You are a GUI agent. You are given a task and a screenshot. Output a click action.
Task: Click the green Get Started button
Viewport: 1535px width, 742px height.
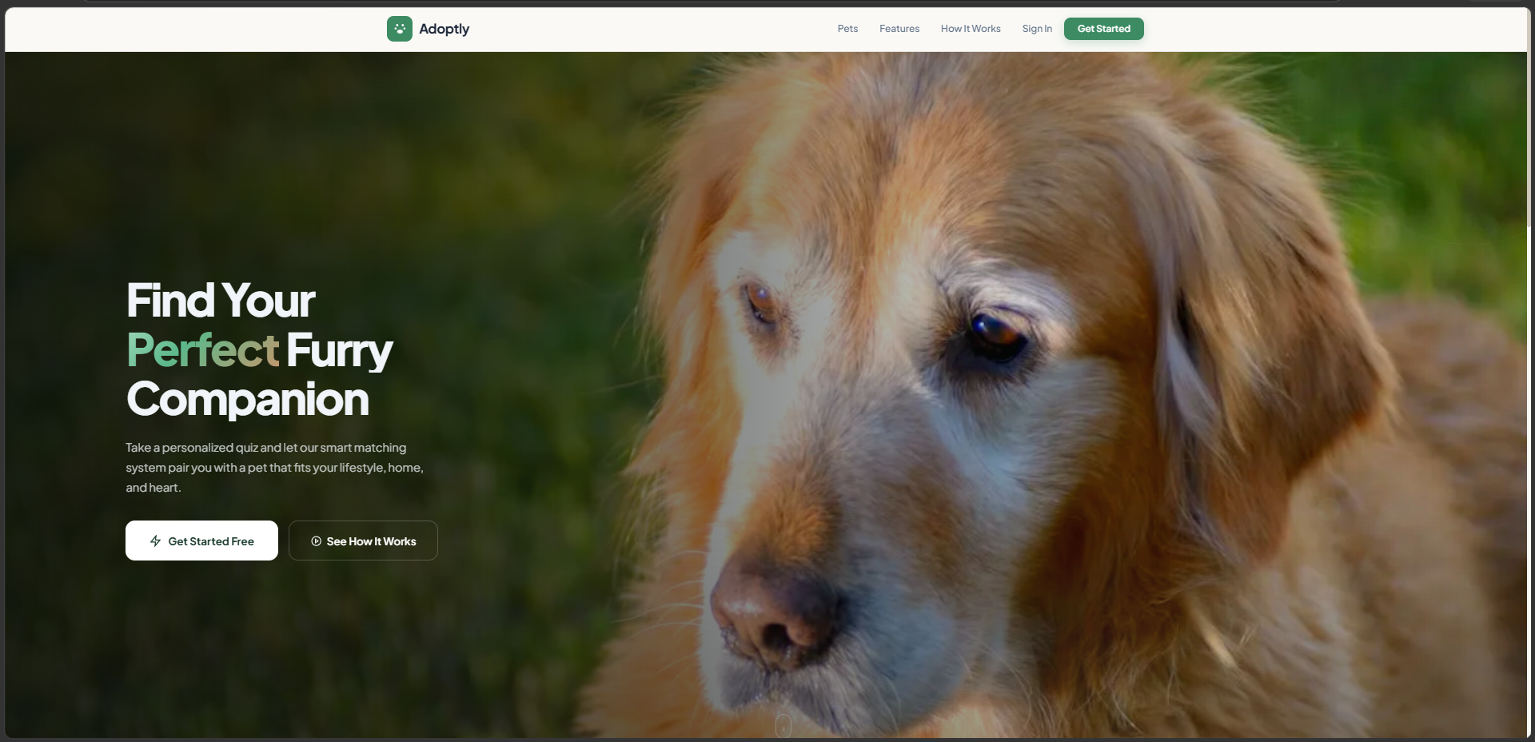1104,29
